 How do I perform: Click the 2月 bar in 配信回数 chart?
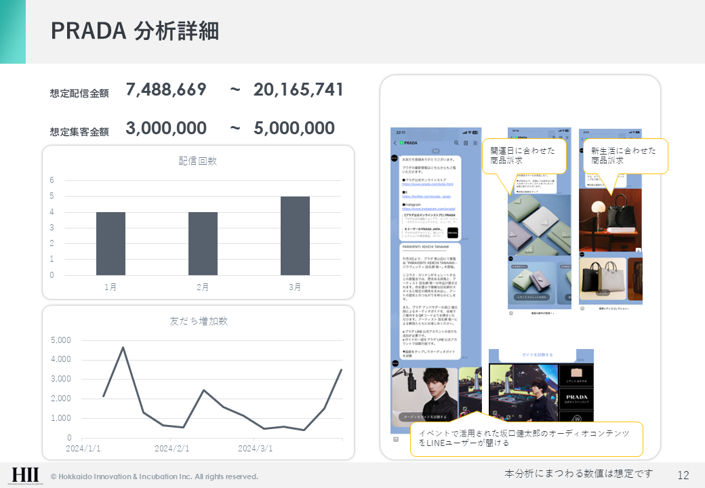(203, 243)
